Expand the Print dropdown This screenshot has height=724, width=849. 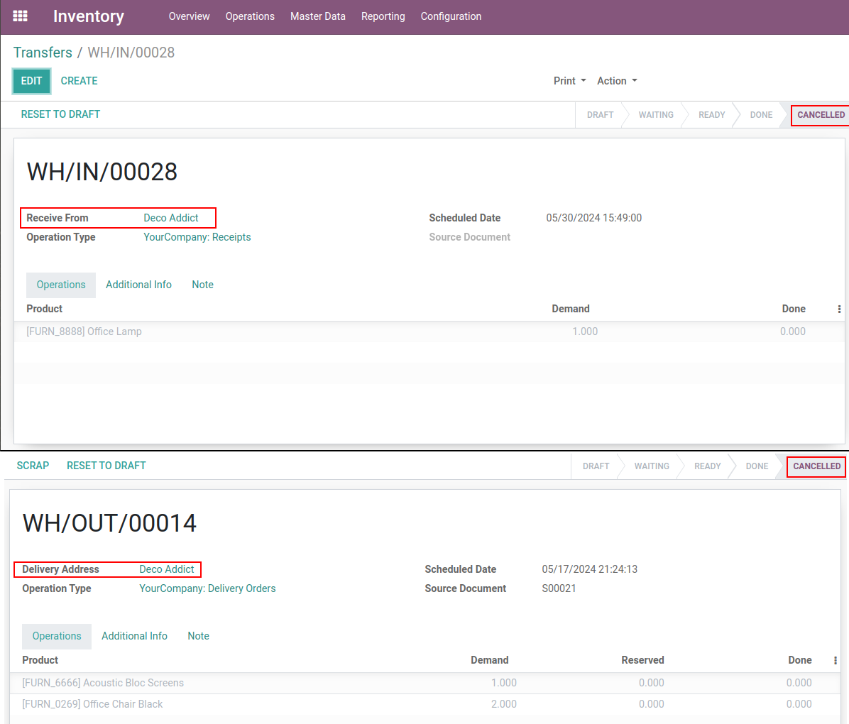569,81
